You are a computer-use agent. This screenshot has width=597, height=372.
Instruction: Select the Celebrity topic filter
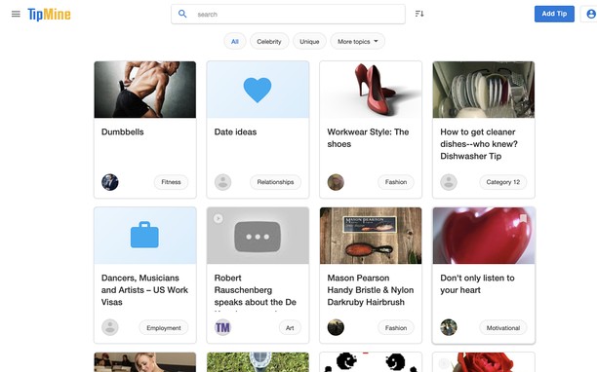[269, 42]
